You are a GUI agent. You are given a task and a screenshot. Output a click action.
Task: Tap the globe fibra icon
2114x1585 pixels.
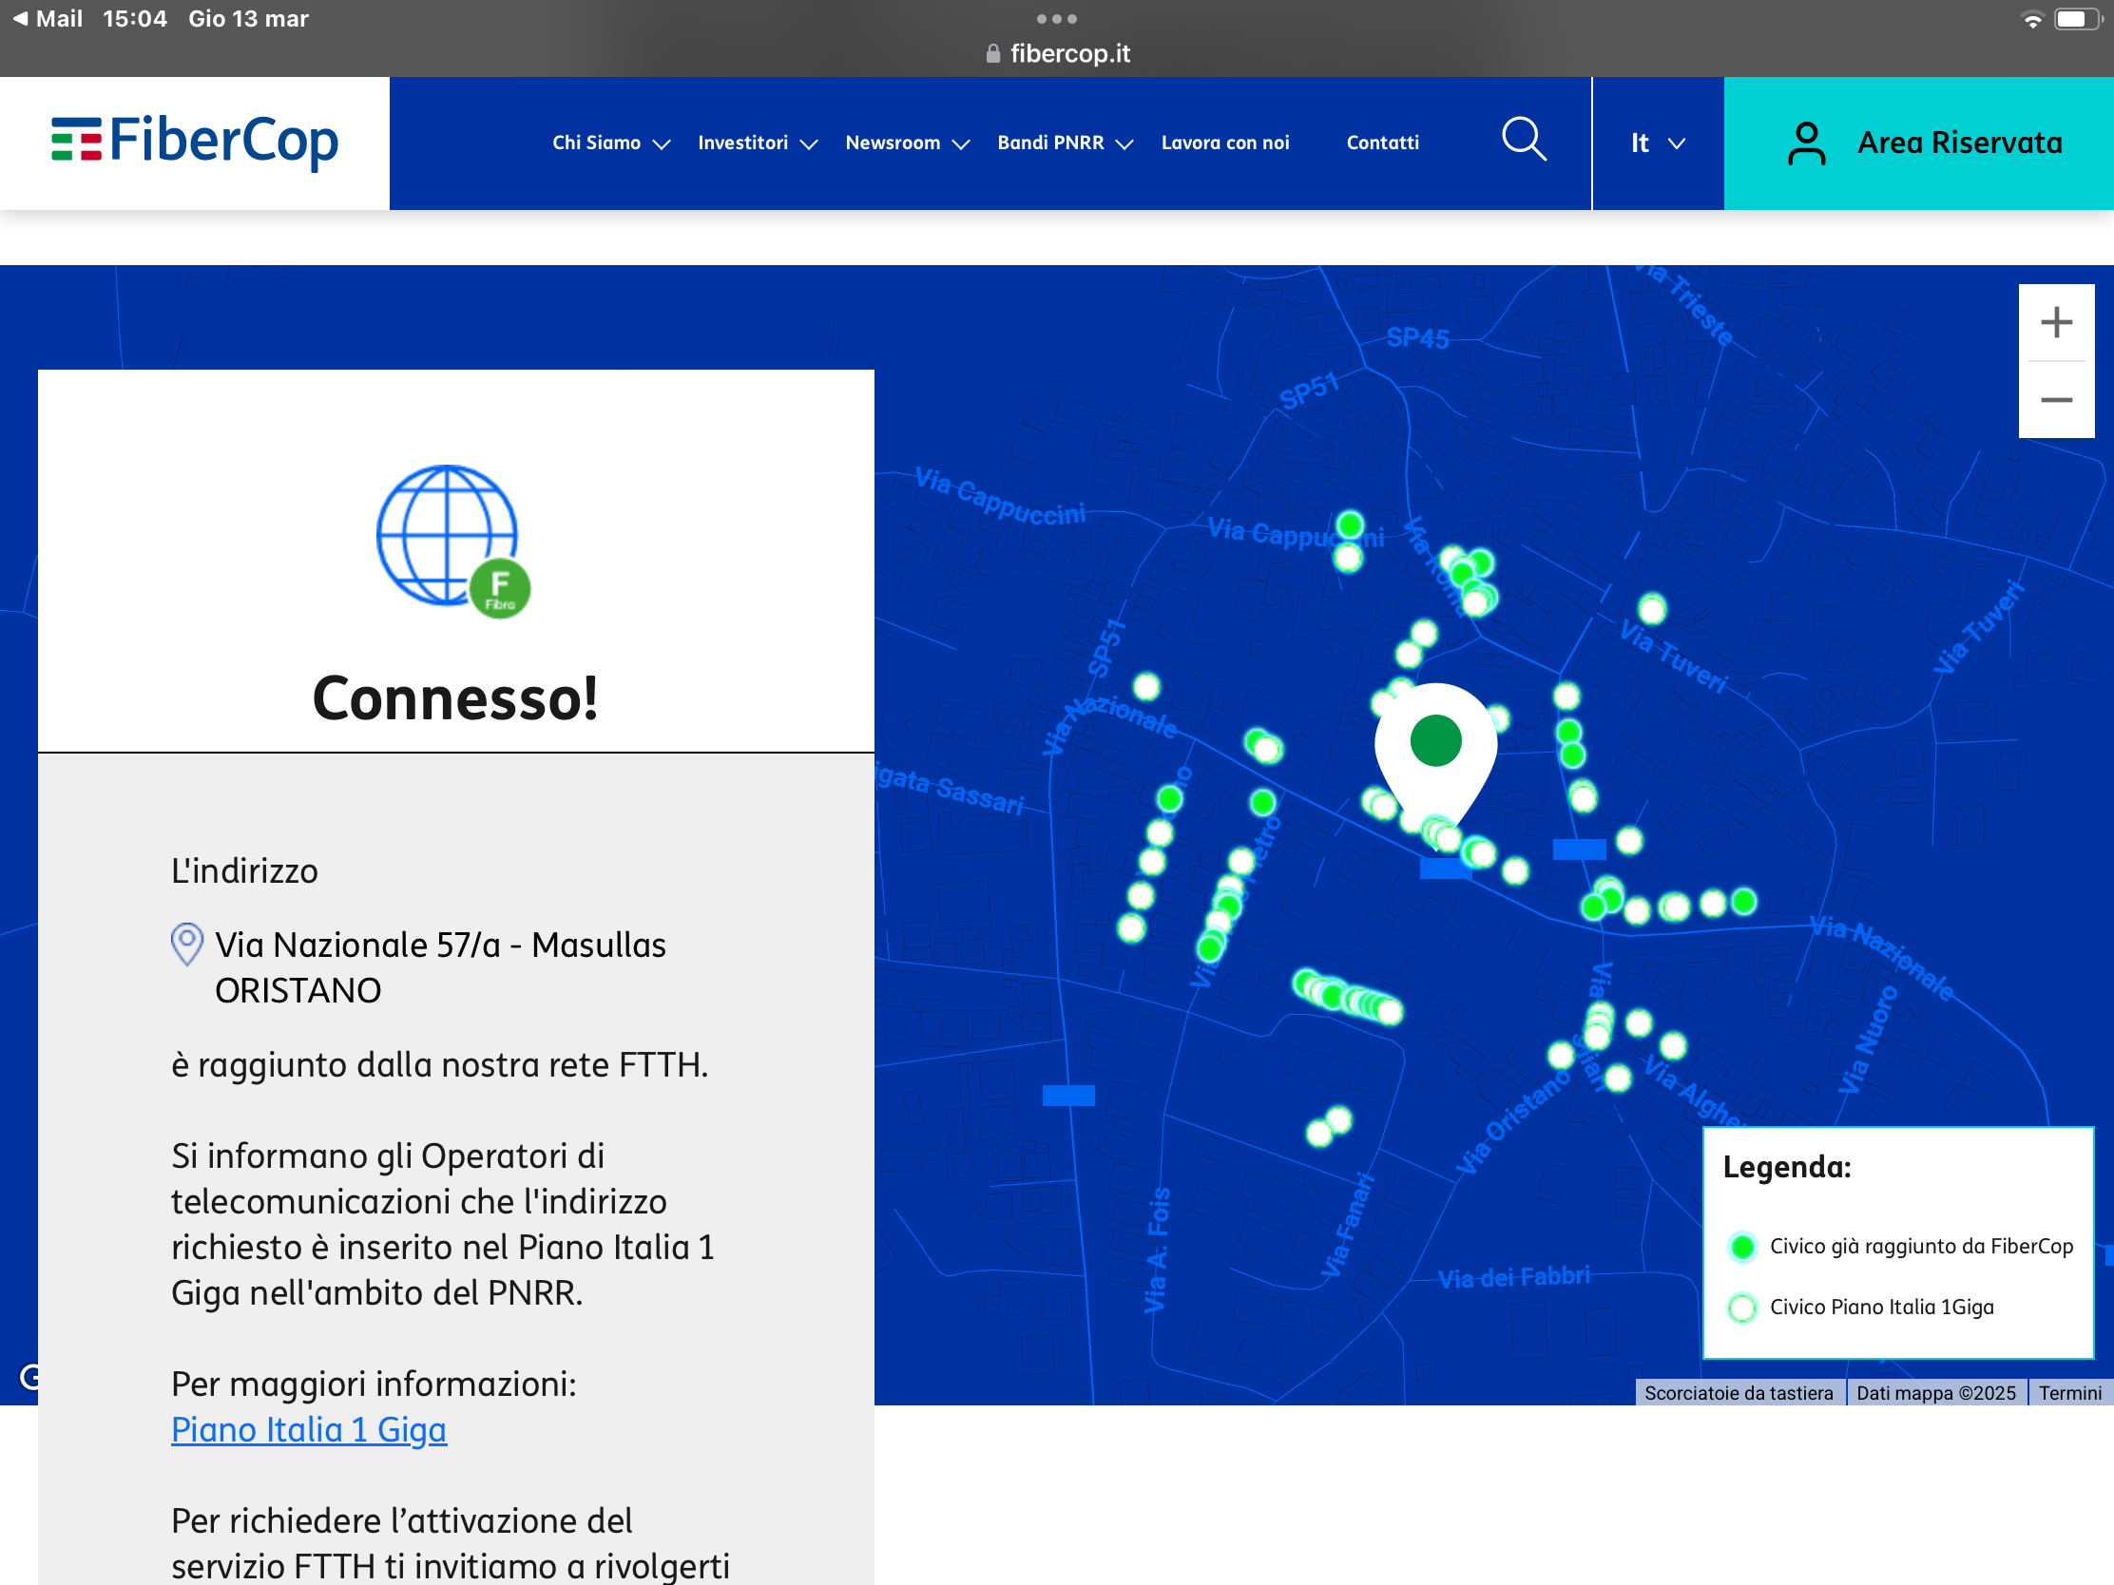tap(453, 541)
